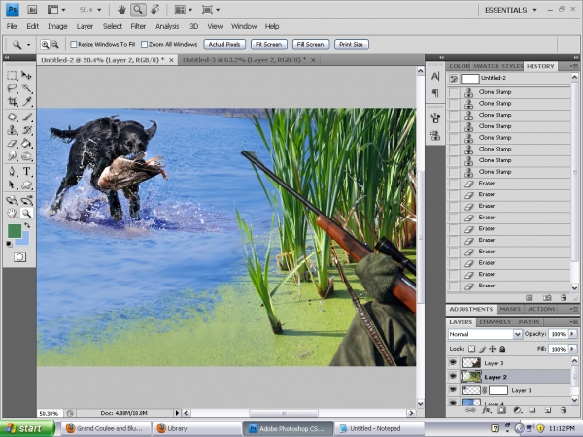Swap foreground and background colors
The height and width of the screenshot is (437, 583).
[x=27, y=225]
